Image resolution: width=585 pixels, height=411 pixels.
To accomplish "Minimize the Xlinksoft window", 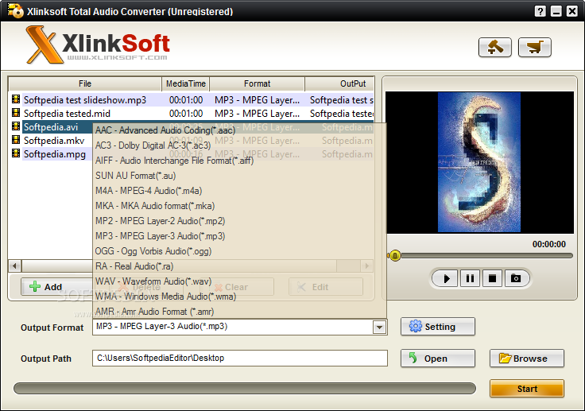I will (x=556, y=11).
